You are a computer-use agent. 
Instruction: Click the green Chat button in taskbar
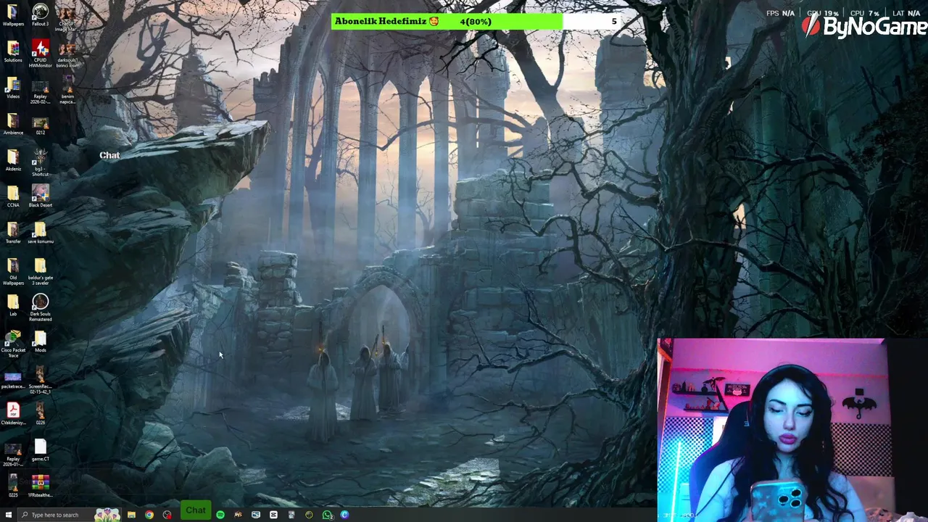point(196,510)
